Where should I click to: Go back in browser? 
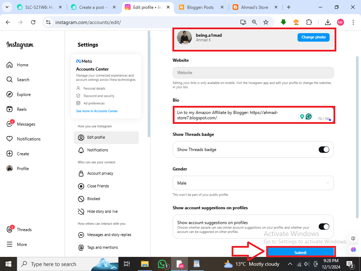(8, 22)
